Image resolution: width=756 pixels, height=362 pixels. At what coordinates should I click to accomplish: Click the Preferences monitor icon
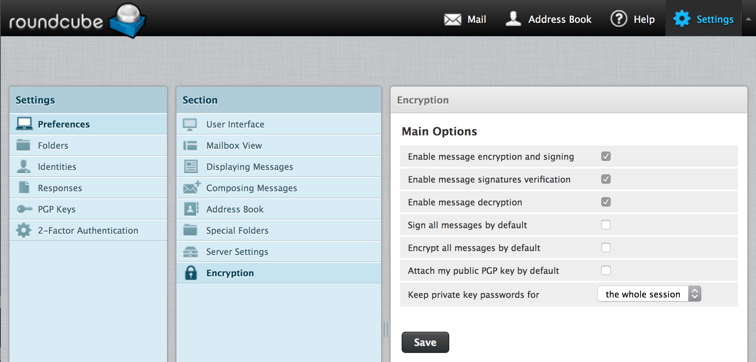pyautogui.click(x=24, y=124)
